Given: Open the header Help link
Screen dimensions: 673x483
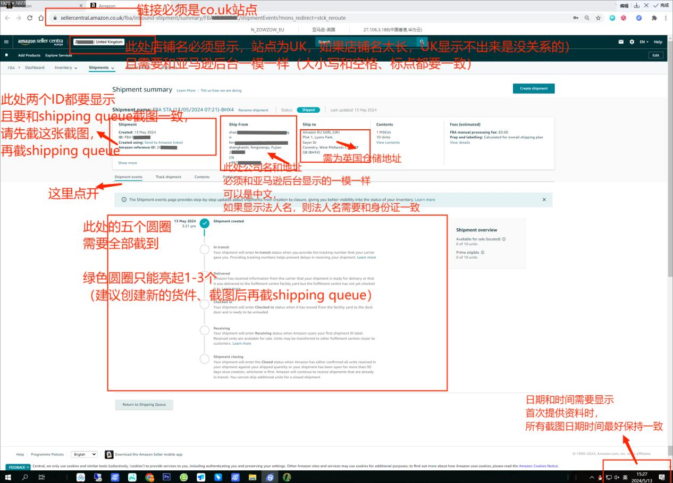Looking at the screenshot, I should tap(658, 41).
